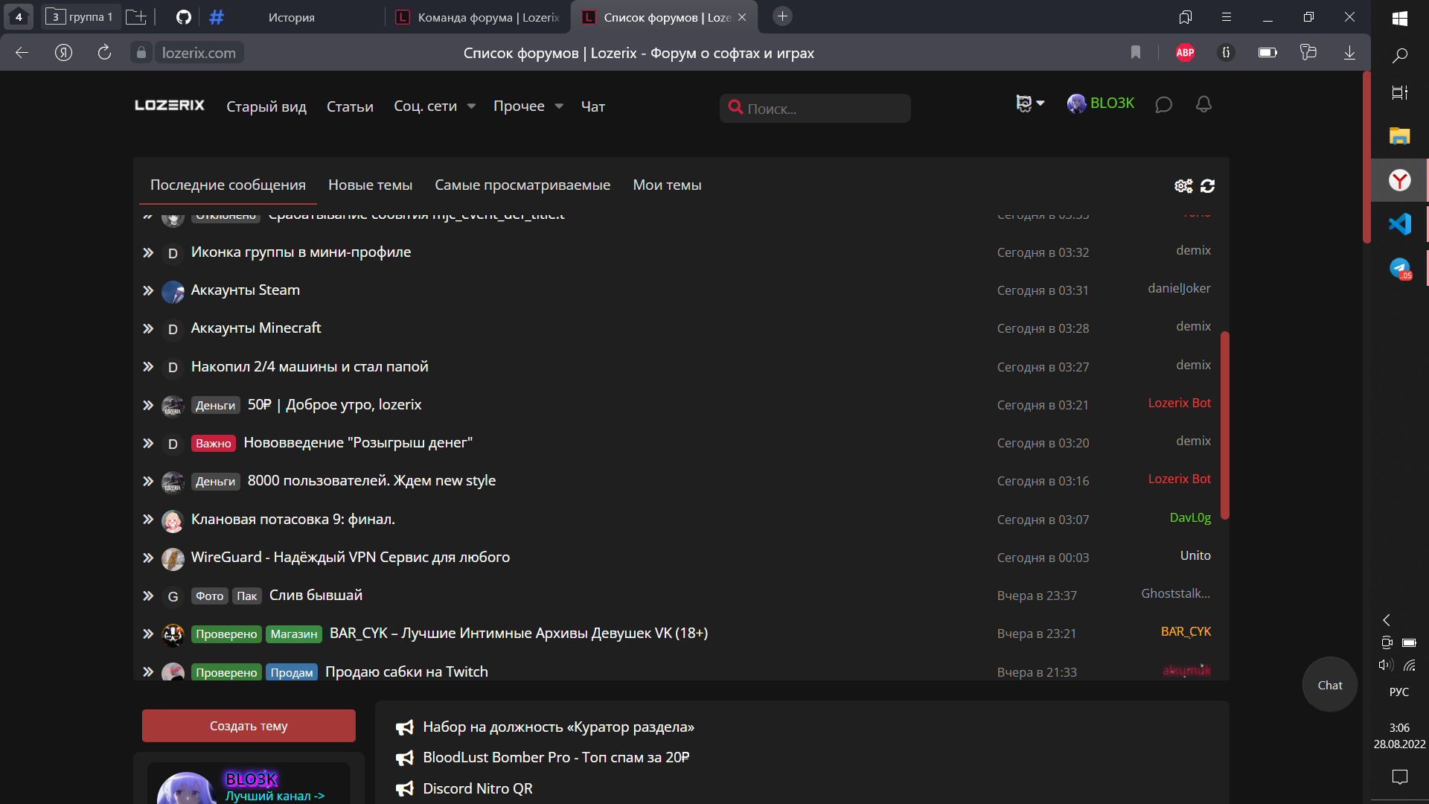Click the forum search field
1429x804 pixels.
click(x=815, y=108)
